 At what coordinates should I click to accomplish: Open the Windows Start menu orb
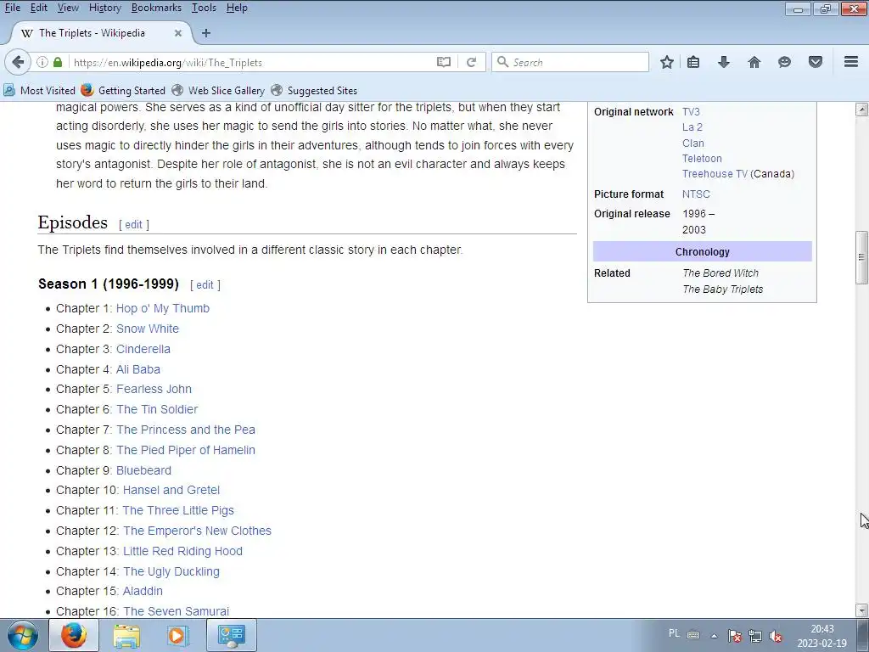click(23, 635)
